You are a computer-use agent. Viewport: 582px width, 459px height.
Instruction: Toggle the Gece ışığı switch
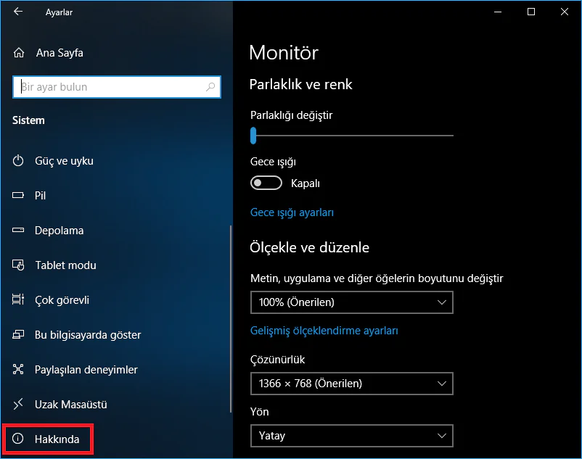[x=266, y=183]
